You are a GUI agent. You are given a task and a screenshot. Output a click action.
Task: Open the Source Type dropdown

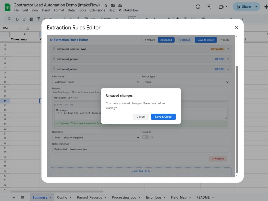(x=185, y=82)
